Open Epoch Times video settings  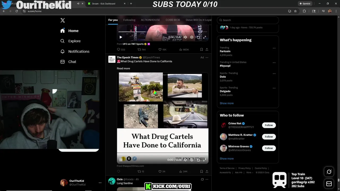click(x=192, y=160)
